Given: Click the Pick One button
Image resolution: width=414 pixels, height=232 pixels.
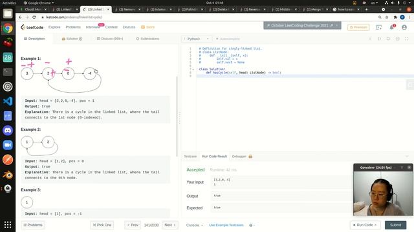Looking at the screenshot, I should click(x=102, y=225).
